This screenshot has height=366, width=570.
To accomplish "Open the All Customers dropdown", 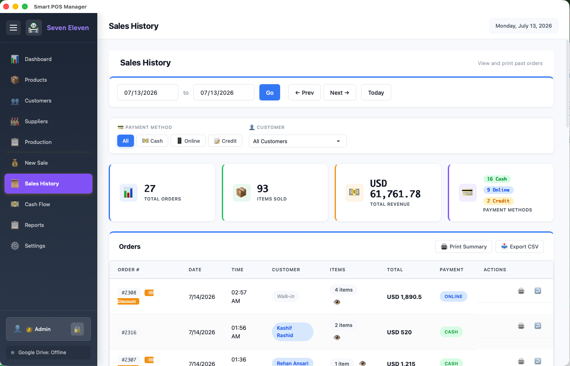I will pyautogui.click(x=298, y=141).
